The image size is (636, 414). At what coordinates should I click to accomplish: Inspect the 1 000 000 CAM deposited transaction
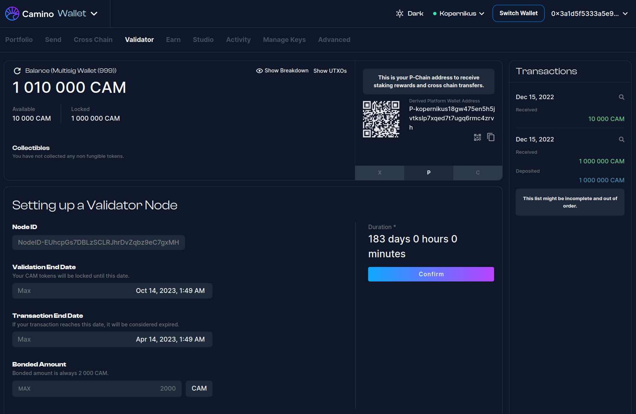[621, 140]
